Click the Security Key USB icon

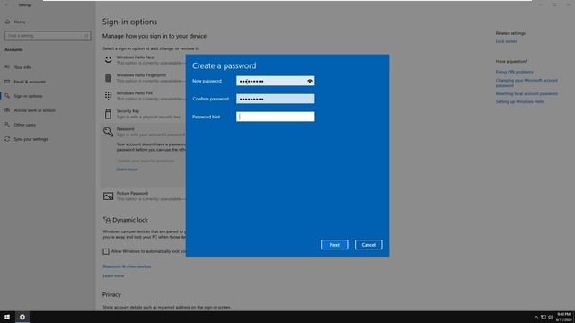[x=108, y=114]
